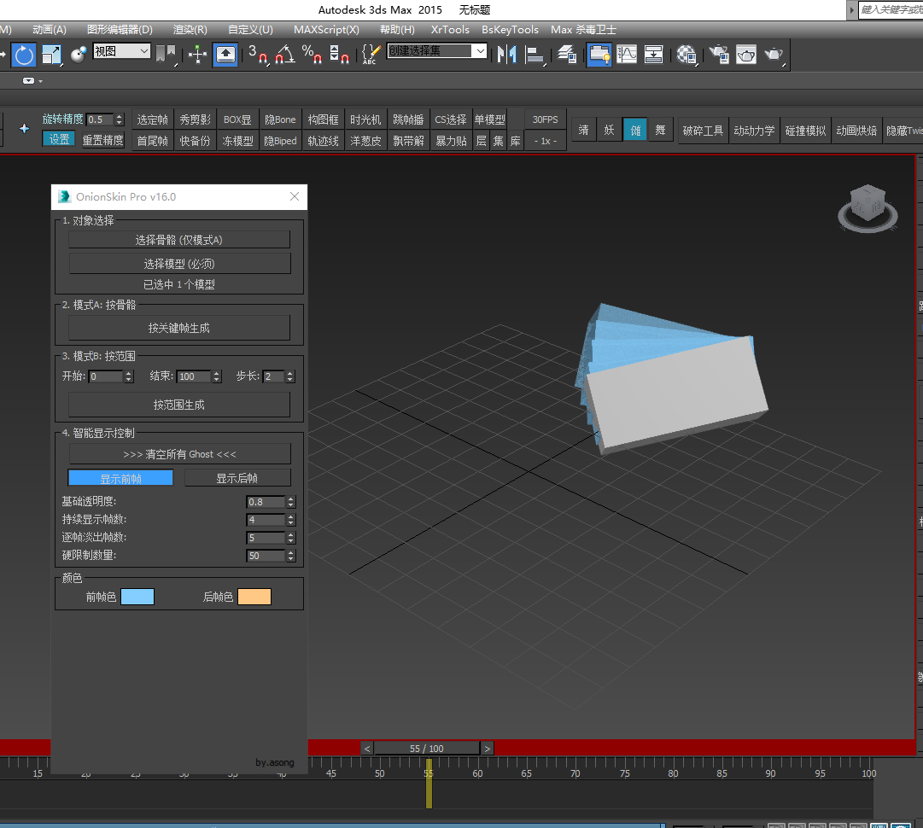Screen dimensions: 923x828
Task: Select the Rotate tool in toolbar
Action: pos(24,55)
